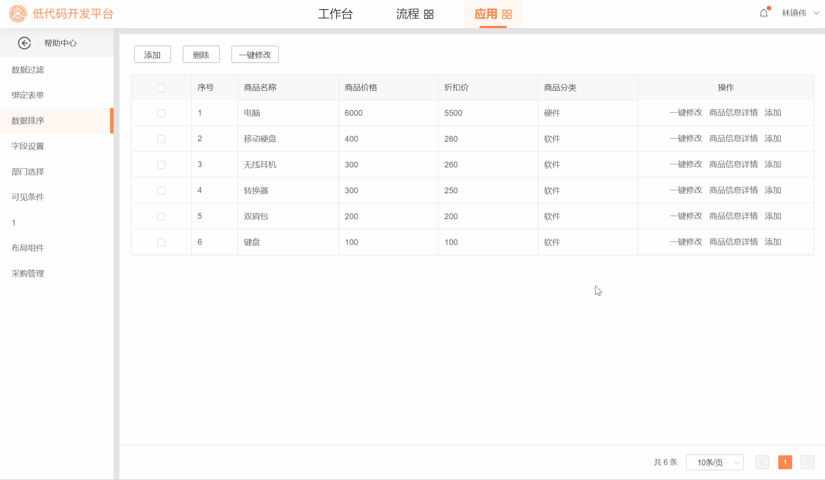Go to previous page arrow
The width and height of the screenshot is (825, 480).
762,462
